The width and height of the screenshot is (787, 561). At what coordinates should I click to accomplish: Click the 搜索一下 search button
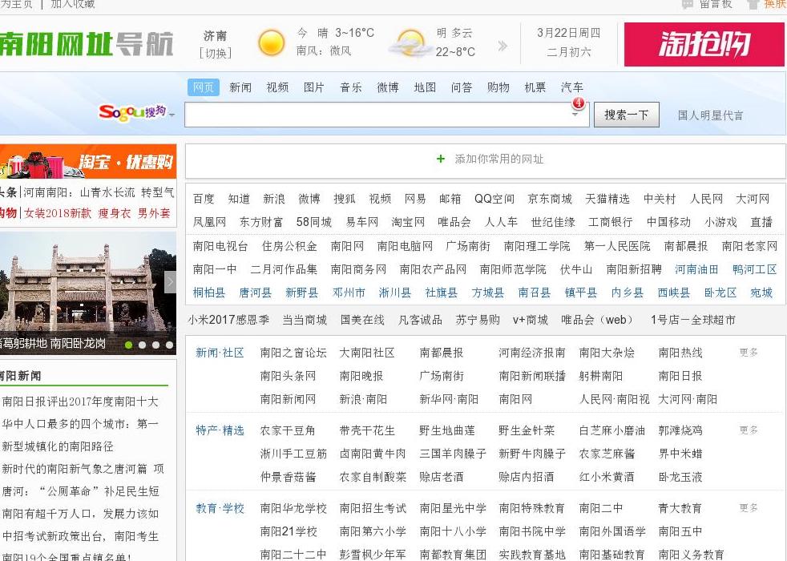[627, 115]
